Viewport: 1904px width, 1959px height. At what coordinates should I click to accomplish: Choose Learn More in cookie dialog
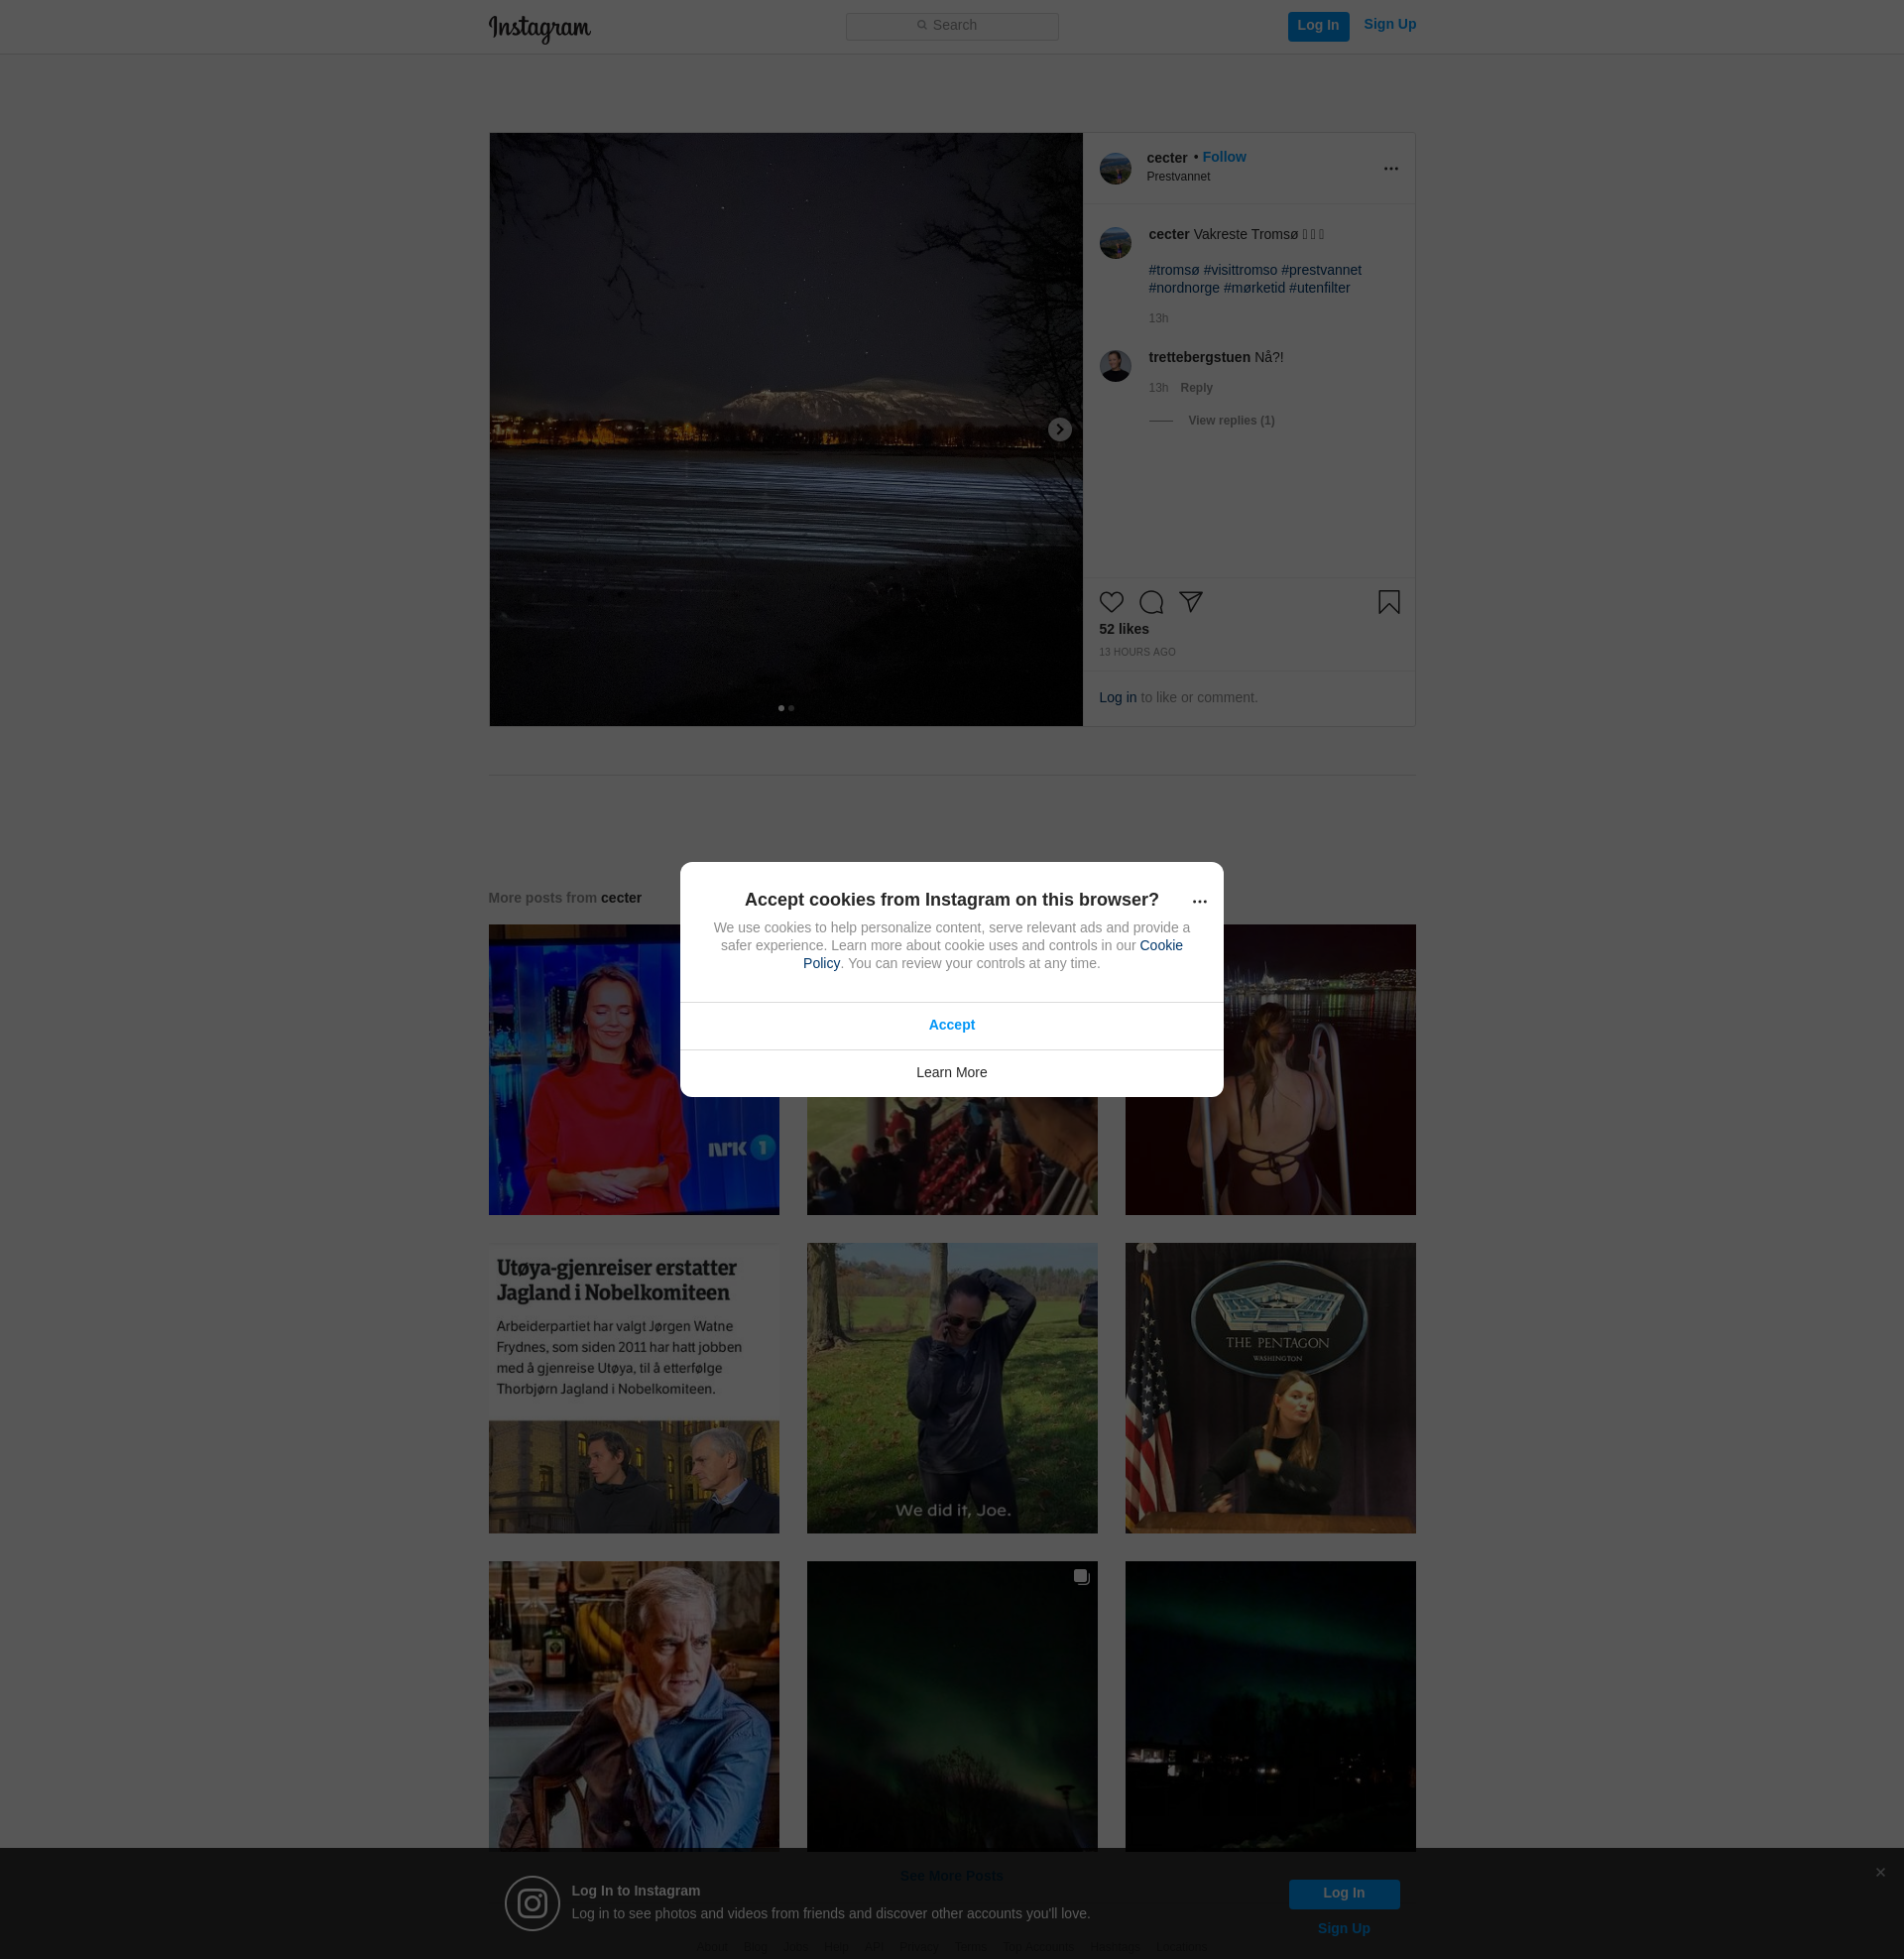coord(951,1072)
